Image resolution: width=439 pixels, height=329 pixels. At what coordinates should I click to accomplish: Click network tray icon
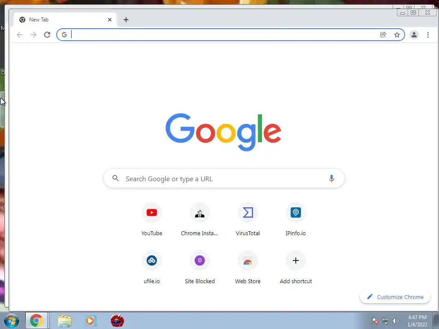click(385, 321)
